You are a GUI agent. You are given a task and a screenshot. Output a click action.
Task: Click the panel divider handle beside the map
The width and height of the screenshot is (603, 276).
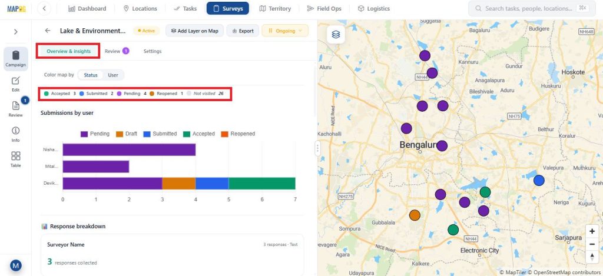[317, 148]
